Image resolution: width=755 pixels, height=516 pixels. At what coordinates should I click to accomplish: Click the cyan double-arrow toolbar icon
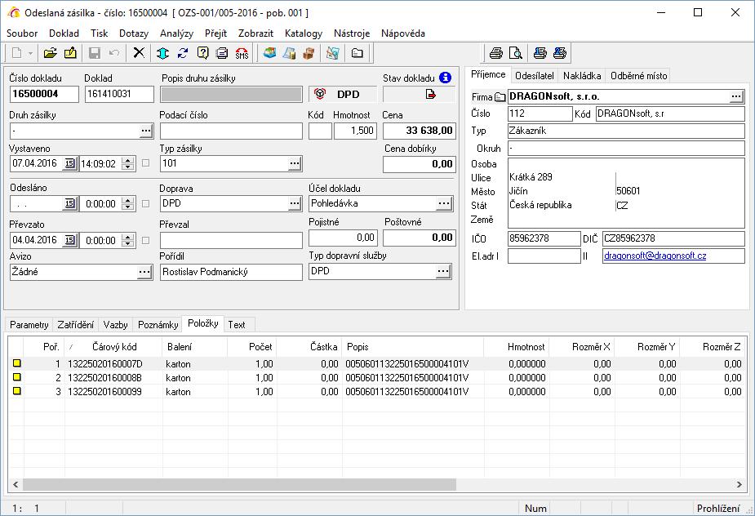coord(162,53)
